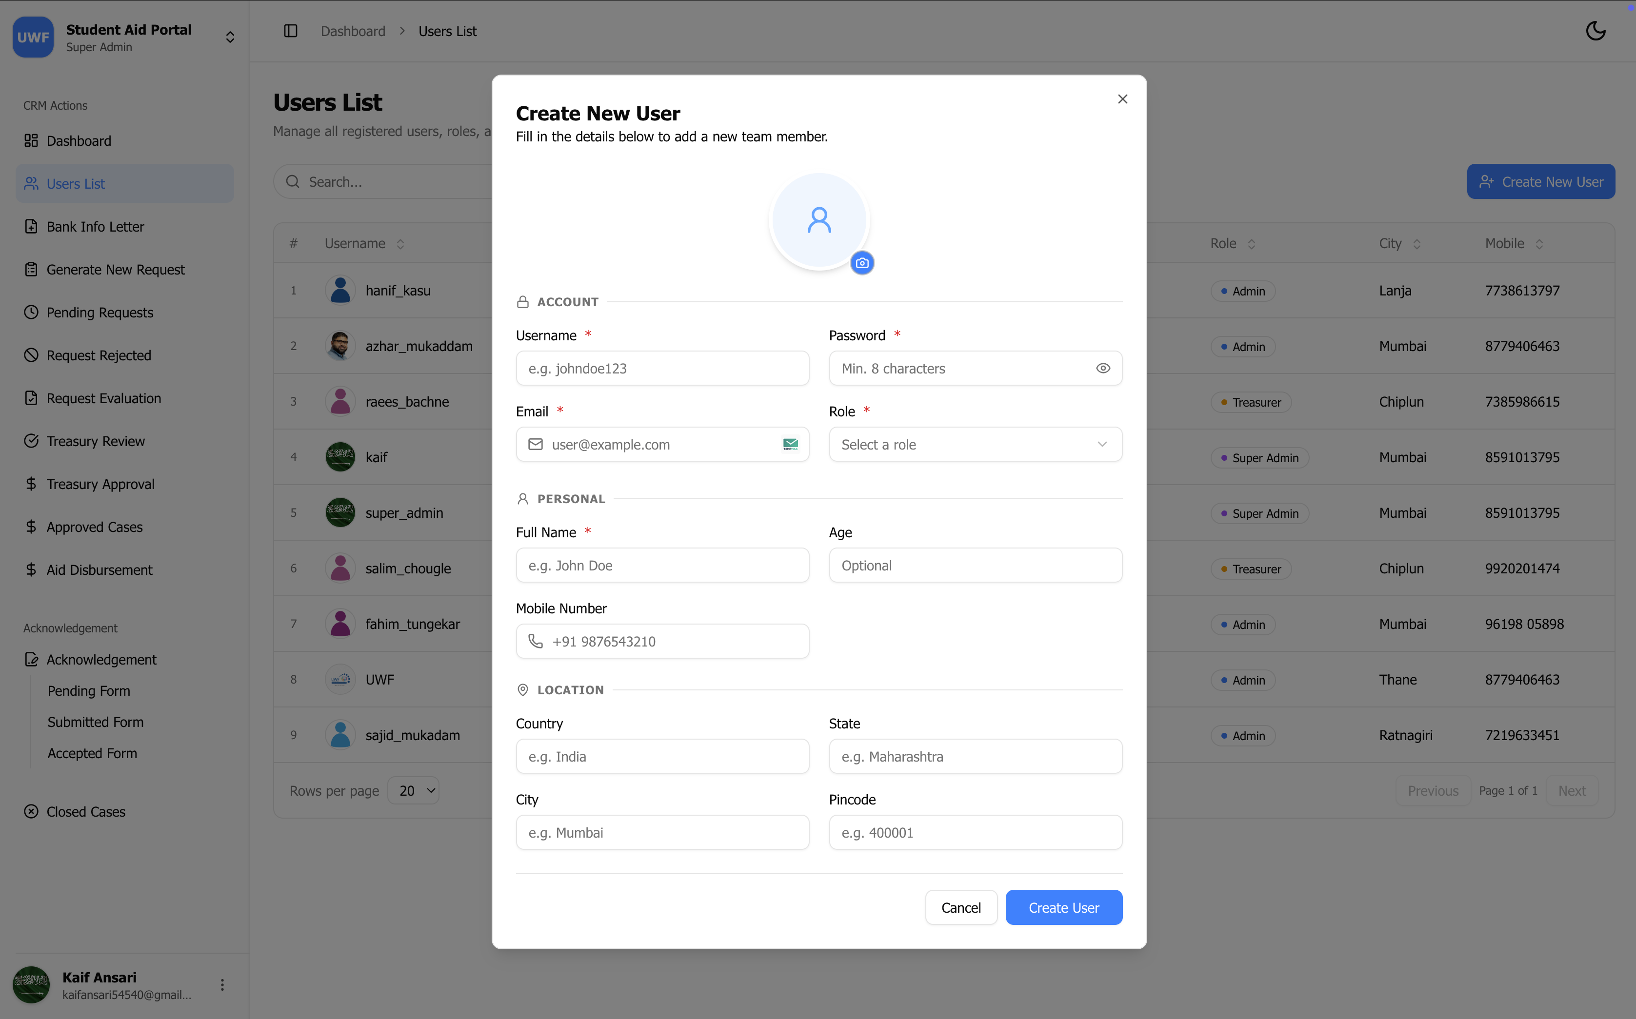The height and width of the screenshot is (1019, 1636).
Task: Cancel the new user form
Action: [x=960, y=907]
